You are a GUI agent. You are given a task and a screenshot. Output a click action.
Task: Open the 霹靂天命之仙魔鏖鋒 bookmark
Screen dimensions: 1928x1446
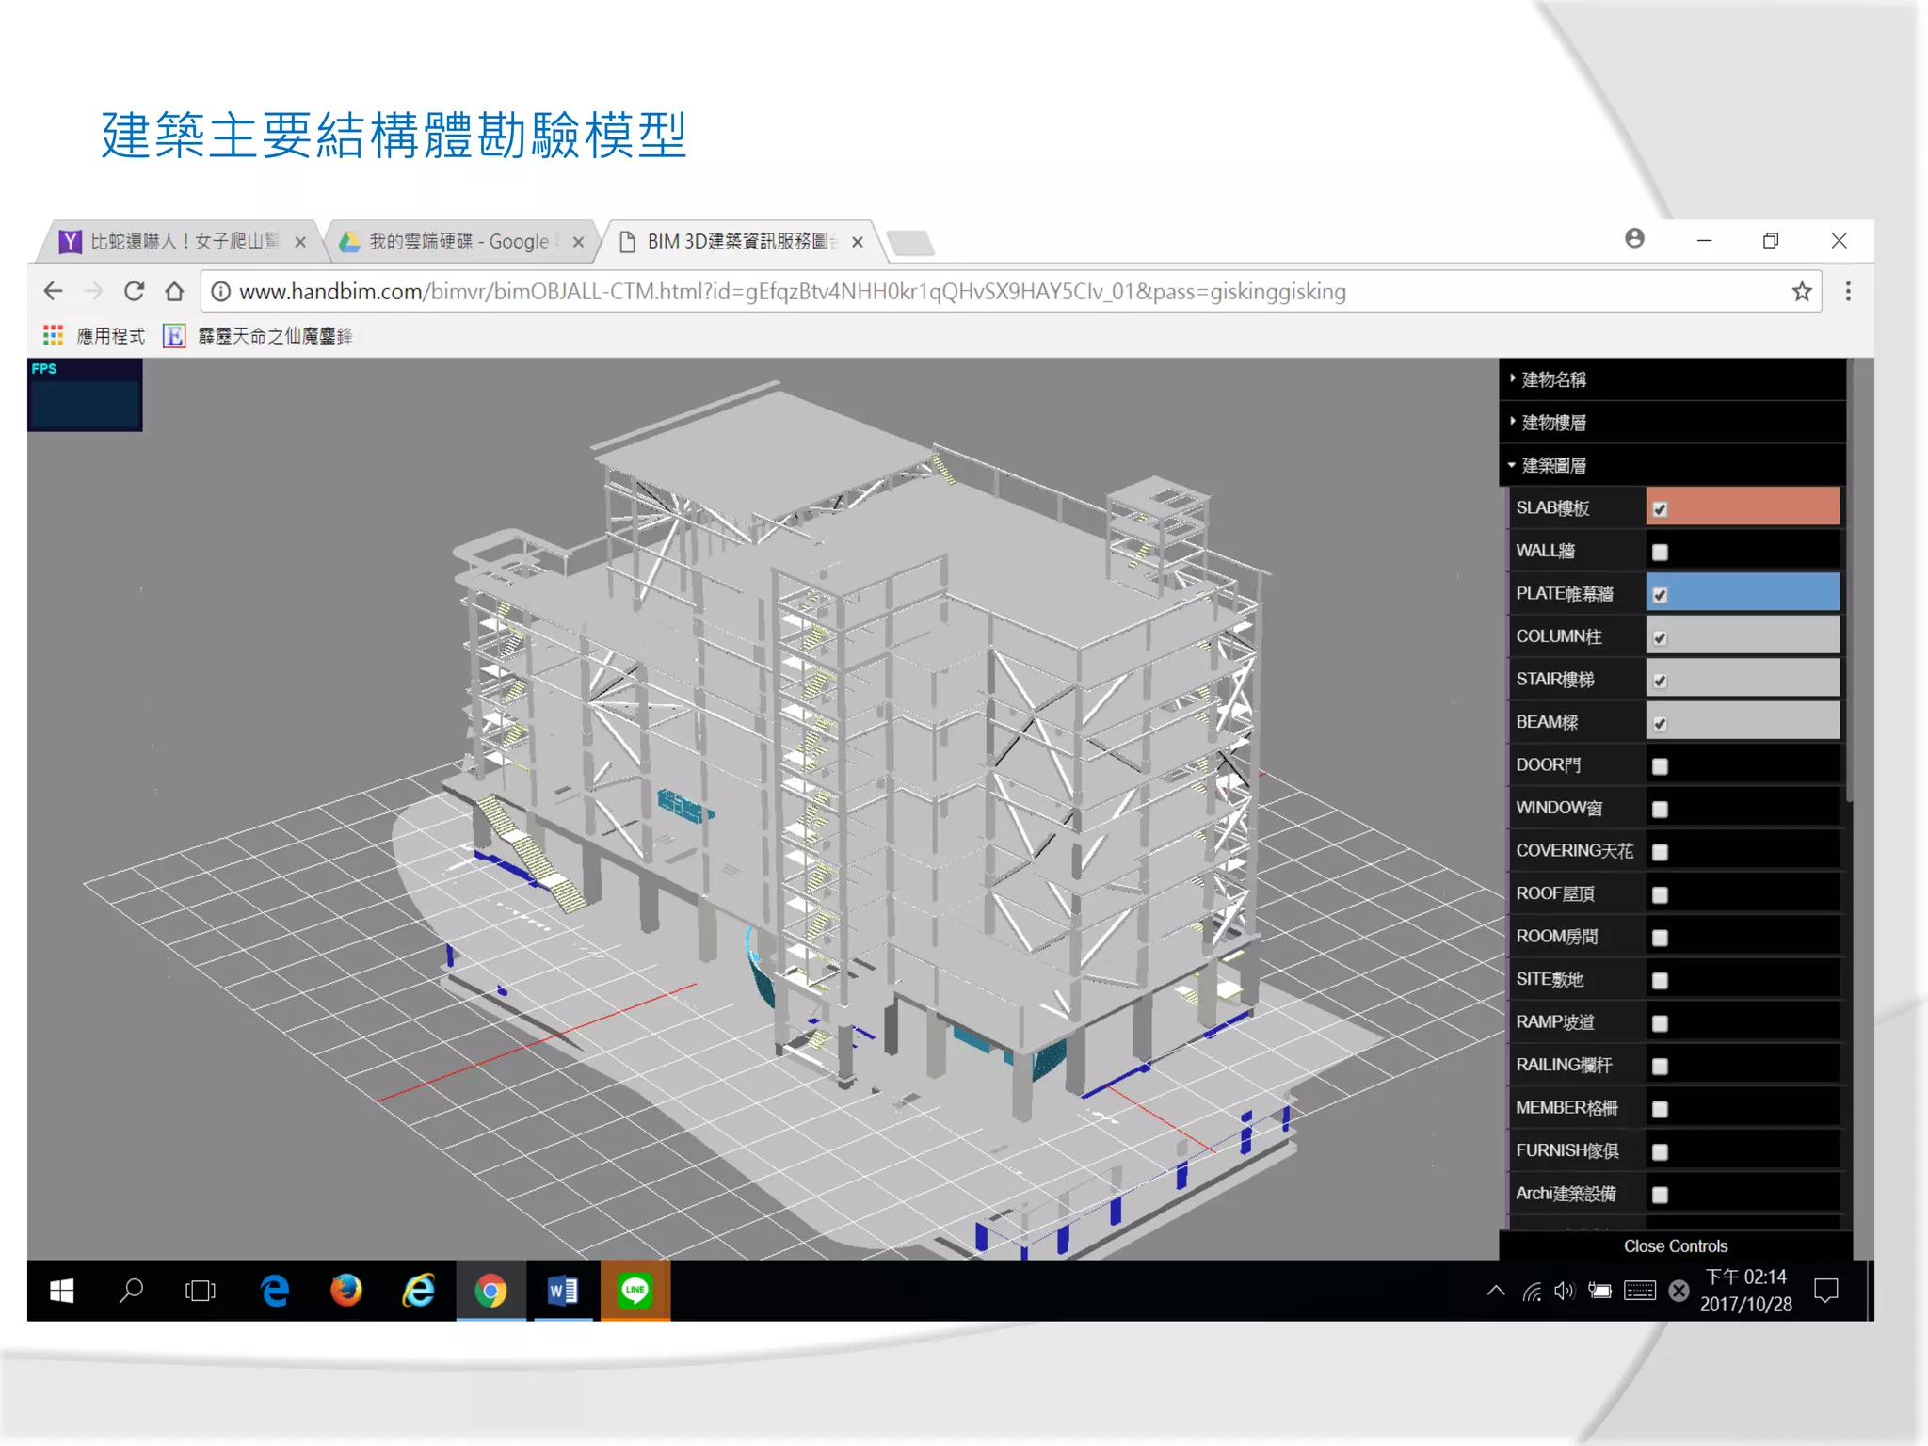[x=258, y=336]
